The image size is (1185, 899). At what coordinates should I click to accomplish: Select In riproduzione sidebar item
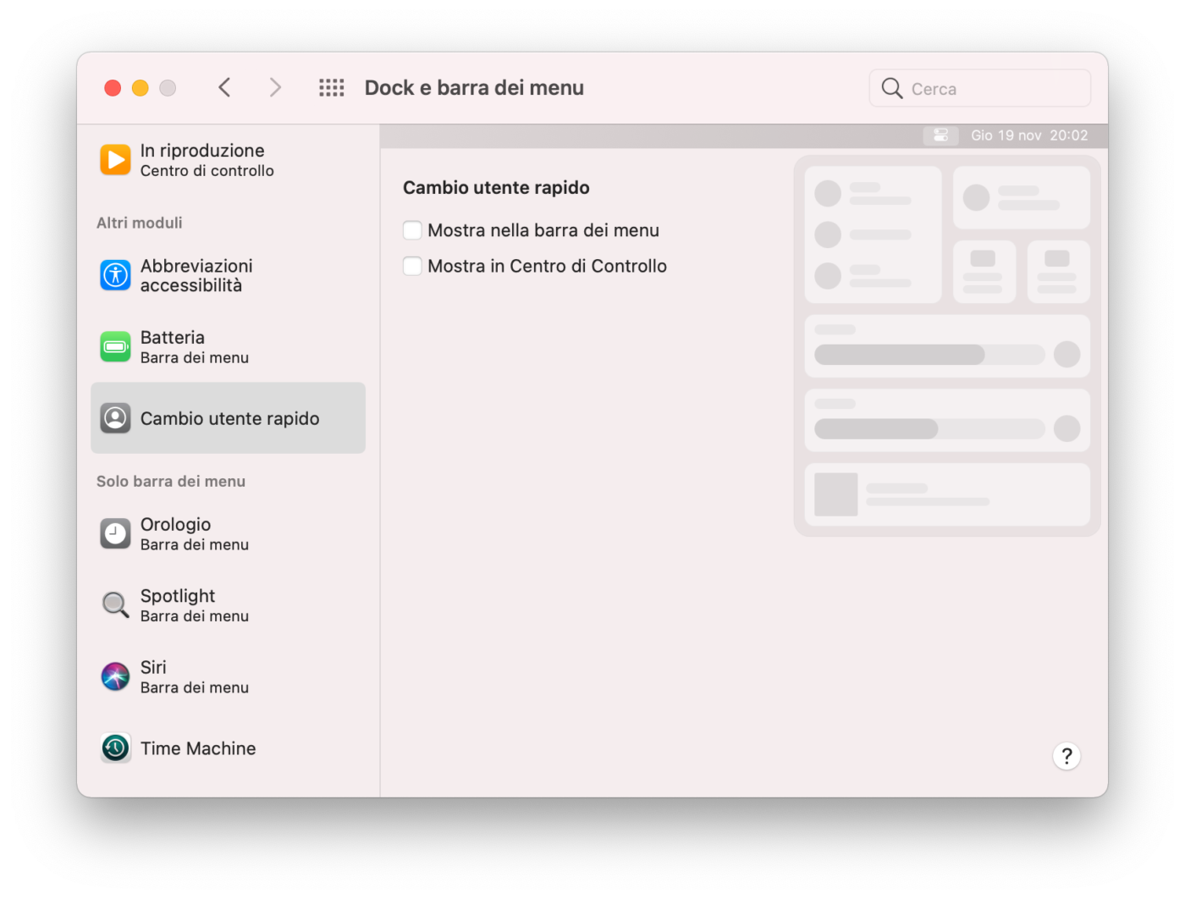coord(228,160)
